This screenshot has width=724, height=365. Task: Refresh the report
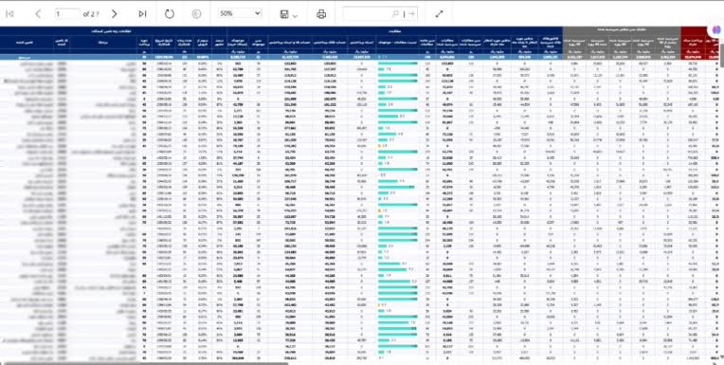point(170,14)
